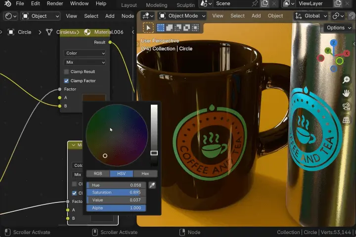
Task: Pick a hue on the color wheel
Action: (x=117, y=135)
